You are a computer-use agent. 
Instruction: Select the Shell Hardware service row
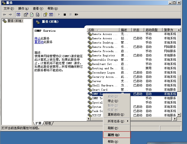click(x=132, y=85)
